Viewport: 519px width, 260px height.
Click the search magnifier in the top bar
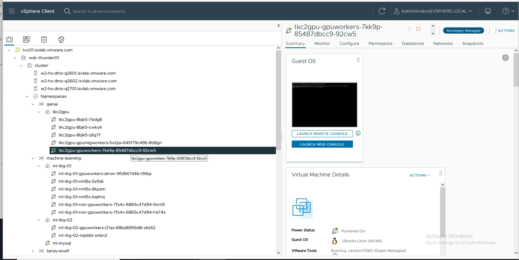coord(67,11)
